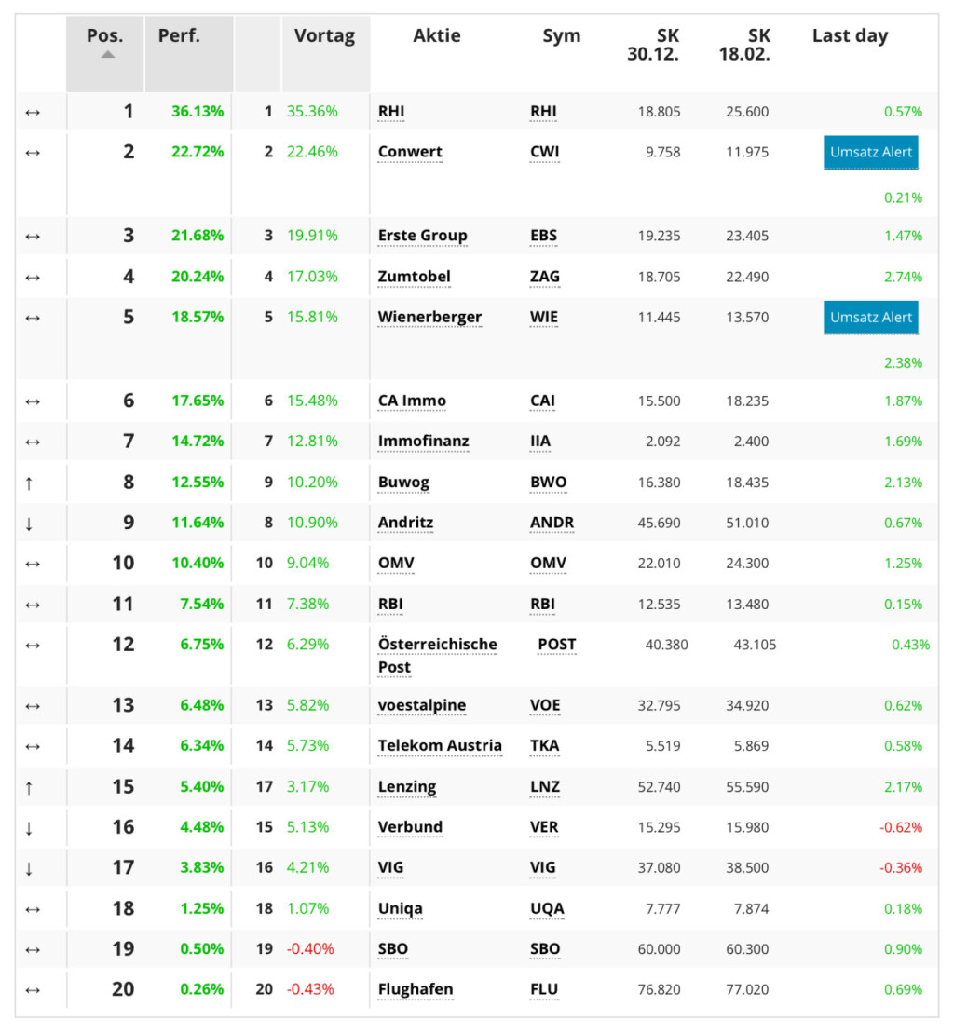Image resolution: width=954 pixels, height=1034 pixels.
Task: Click the SK 30.12. column header
Action: pos(653,45)
